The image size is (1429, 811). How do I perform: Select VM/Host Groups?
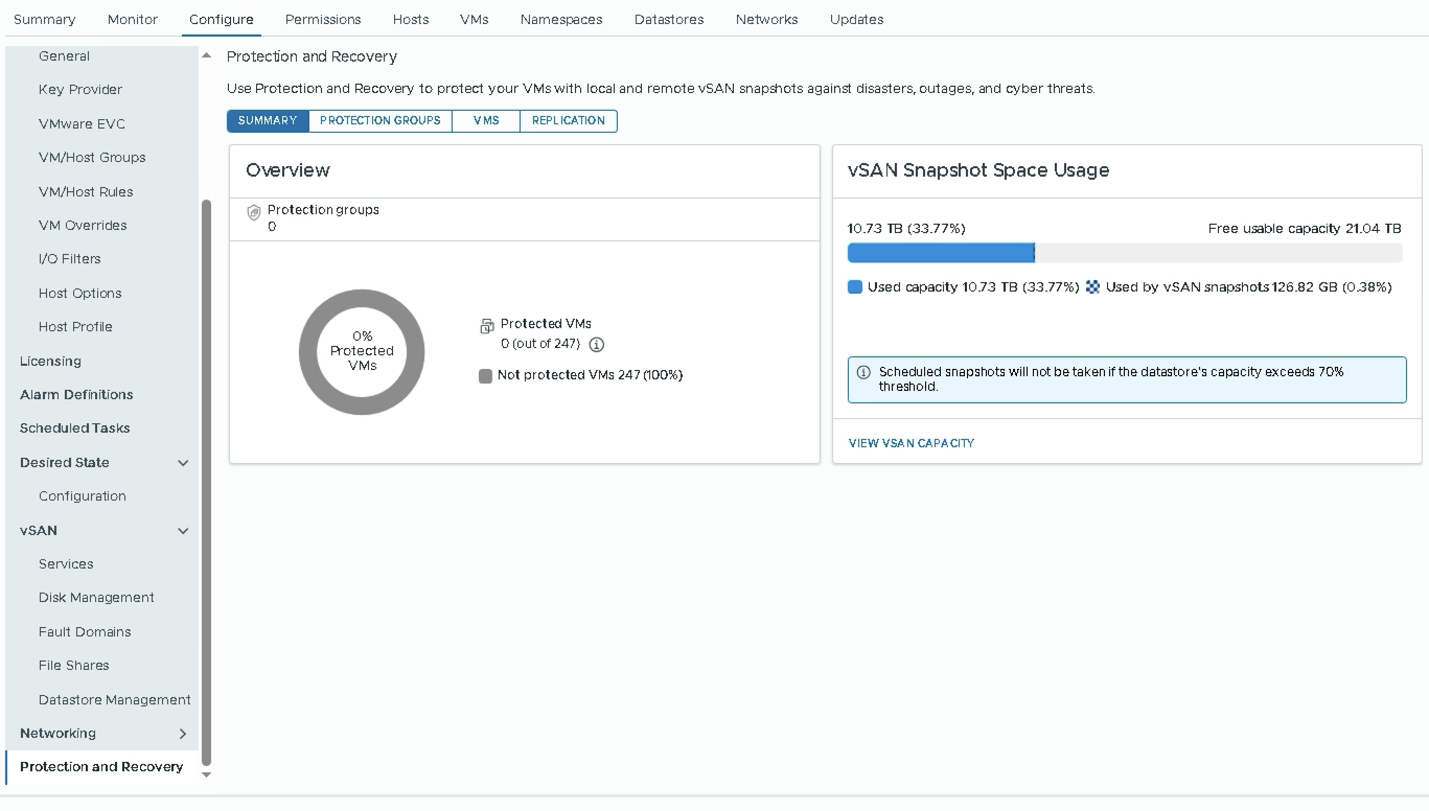point(92,158)
